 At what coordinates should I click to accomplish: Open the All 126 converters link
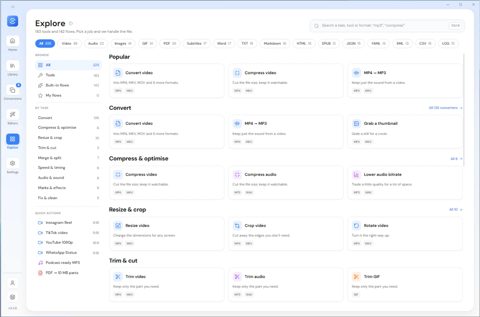[x=445, y=108]
